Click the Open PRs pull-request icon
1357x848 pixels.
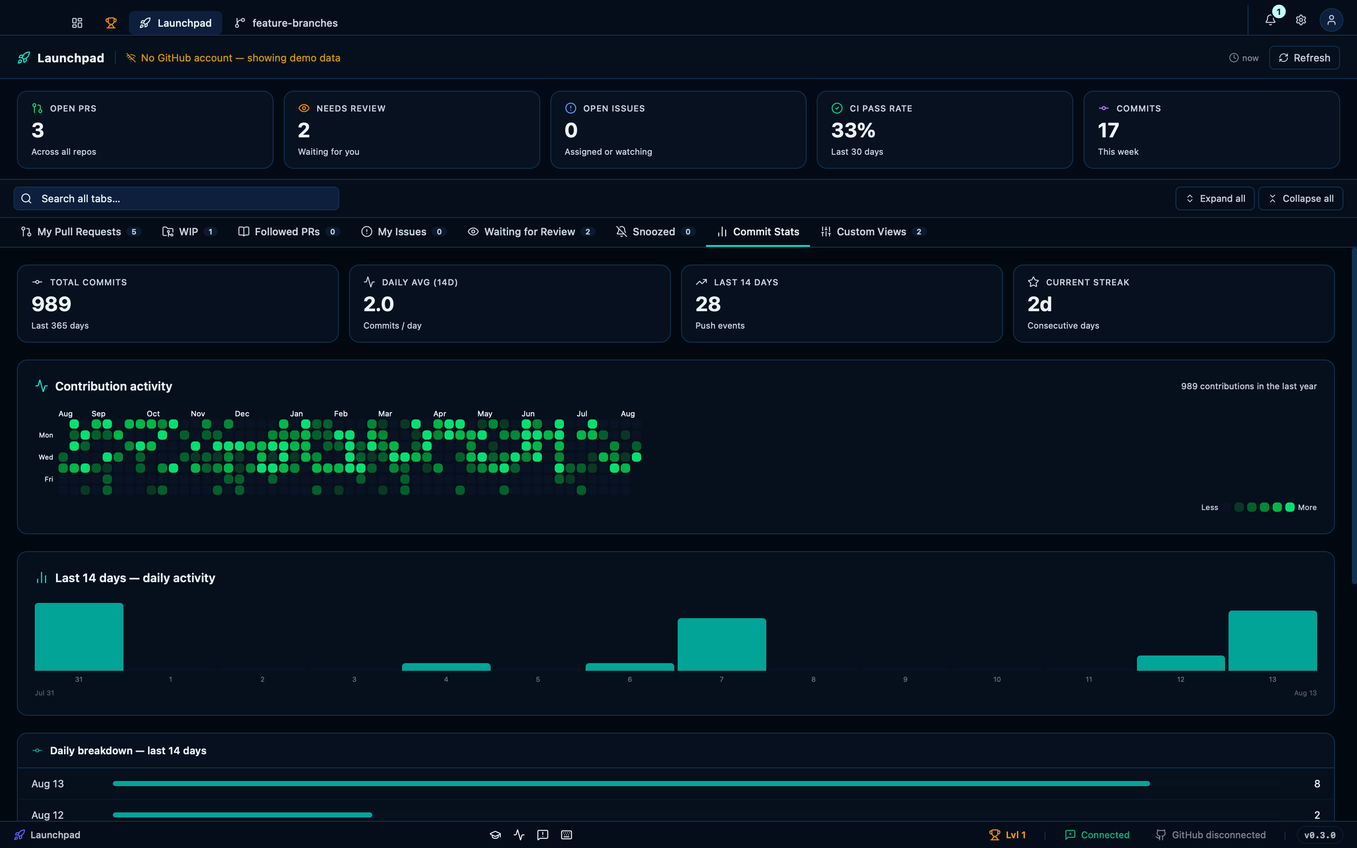click(37, 108)
